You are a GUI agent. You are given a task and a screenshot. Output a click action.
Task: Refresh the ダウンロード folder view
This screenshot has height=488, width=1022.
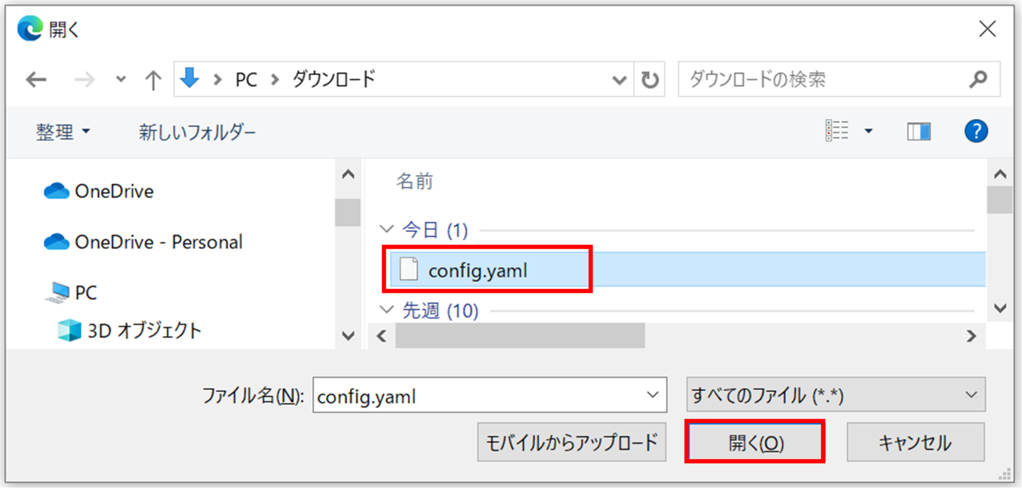pyautogui.click(x=649, y=79)
